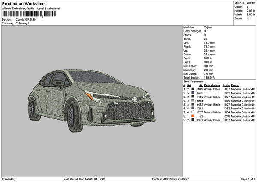This screenshot has width=257, height=182.
Task: Click the Max Jump value 7.8 mm
Action: (x=209, y=74)
